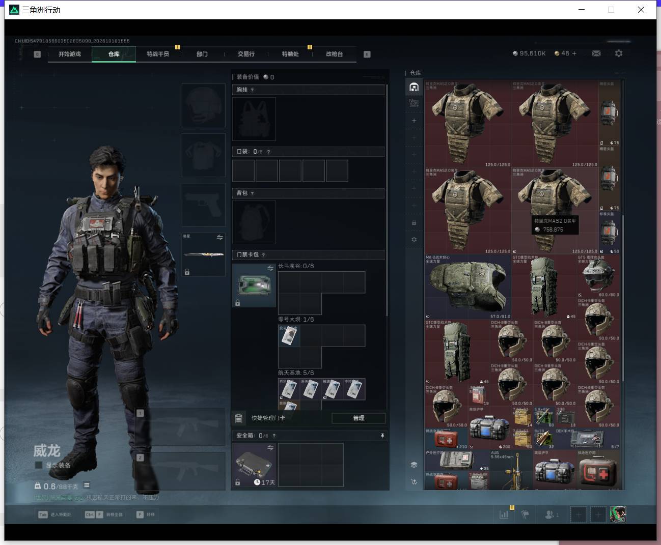Open the locked storage page slot

414,222
